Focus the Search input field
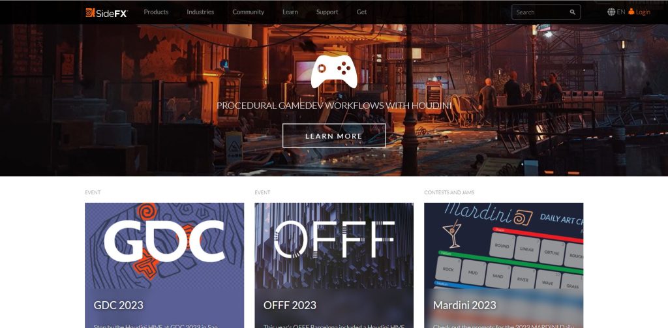The image size is (668, 328). tap(541, 12)
